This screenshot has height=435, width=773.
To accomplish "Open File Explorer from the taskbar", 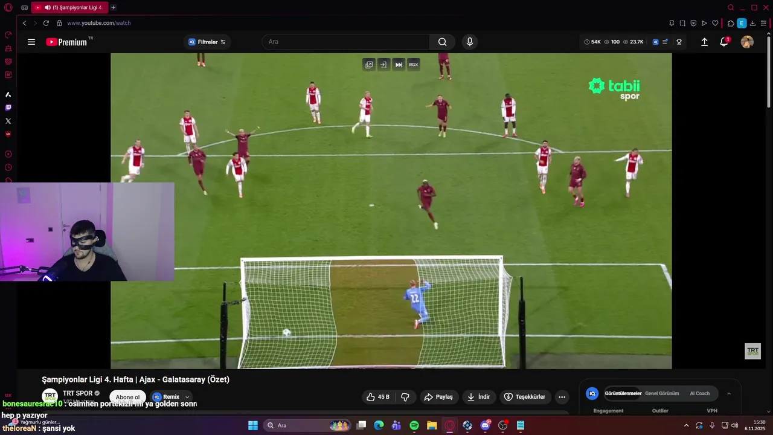I will [x=432, y=425].
